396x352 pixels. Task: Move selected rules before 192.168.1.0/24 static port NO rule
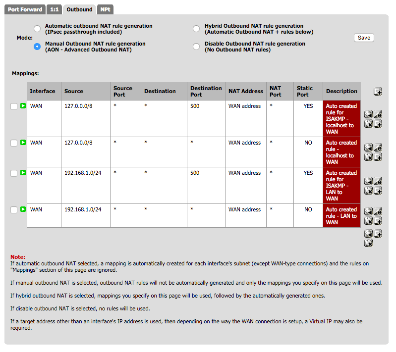368,211
